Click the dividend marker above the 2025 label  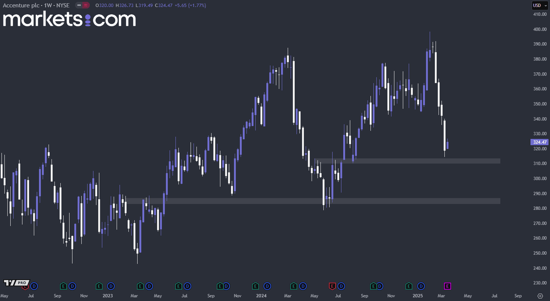[421, 286]
